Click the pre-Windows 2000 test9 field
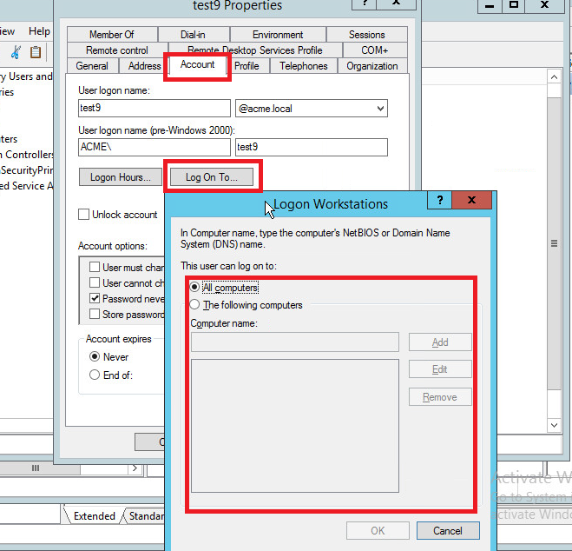 [x=312, y=147]
